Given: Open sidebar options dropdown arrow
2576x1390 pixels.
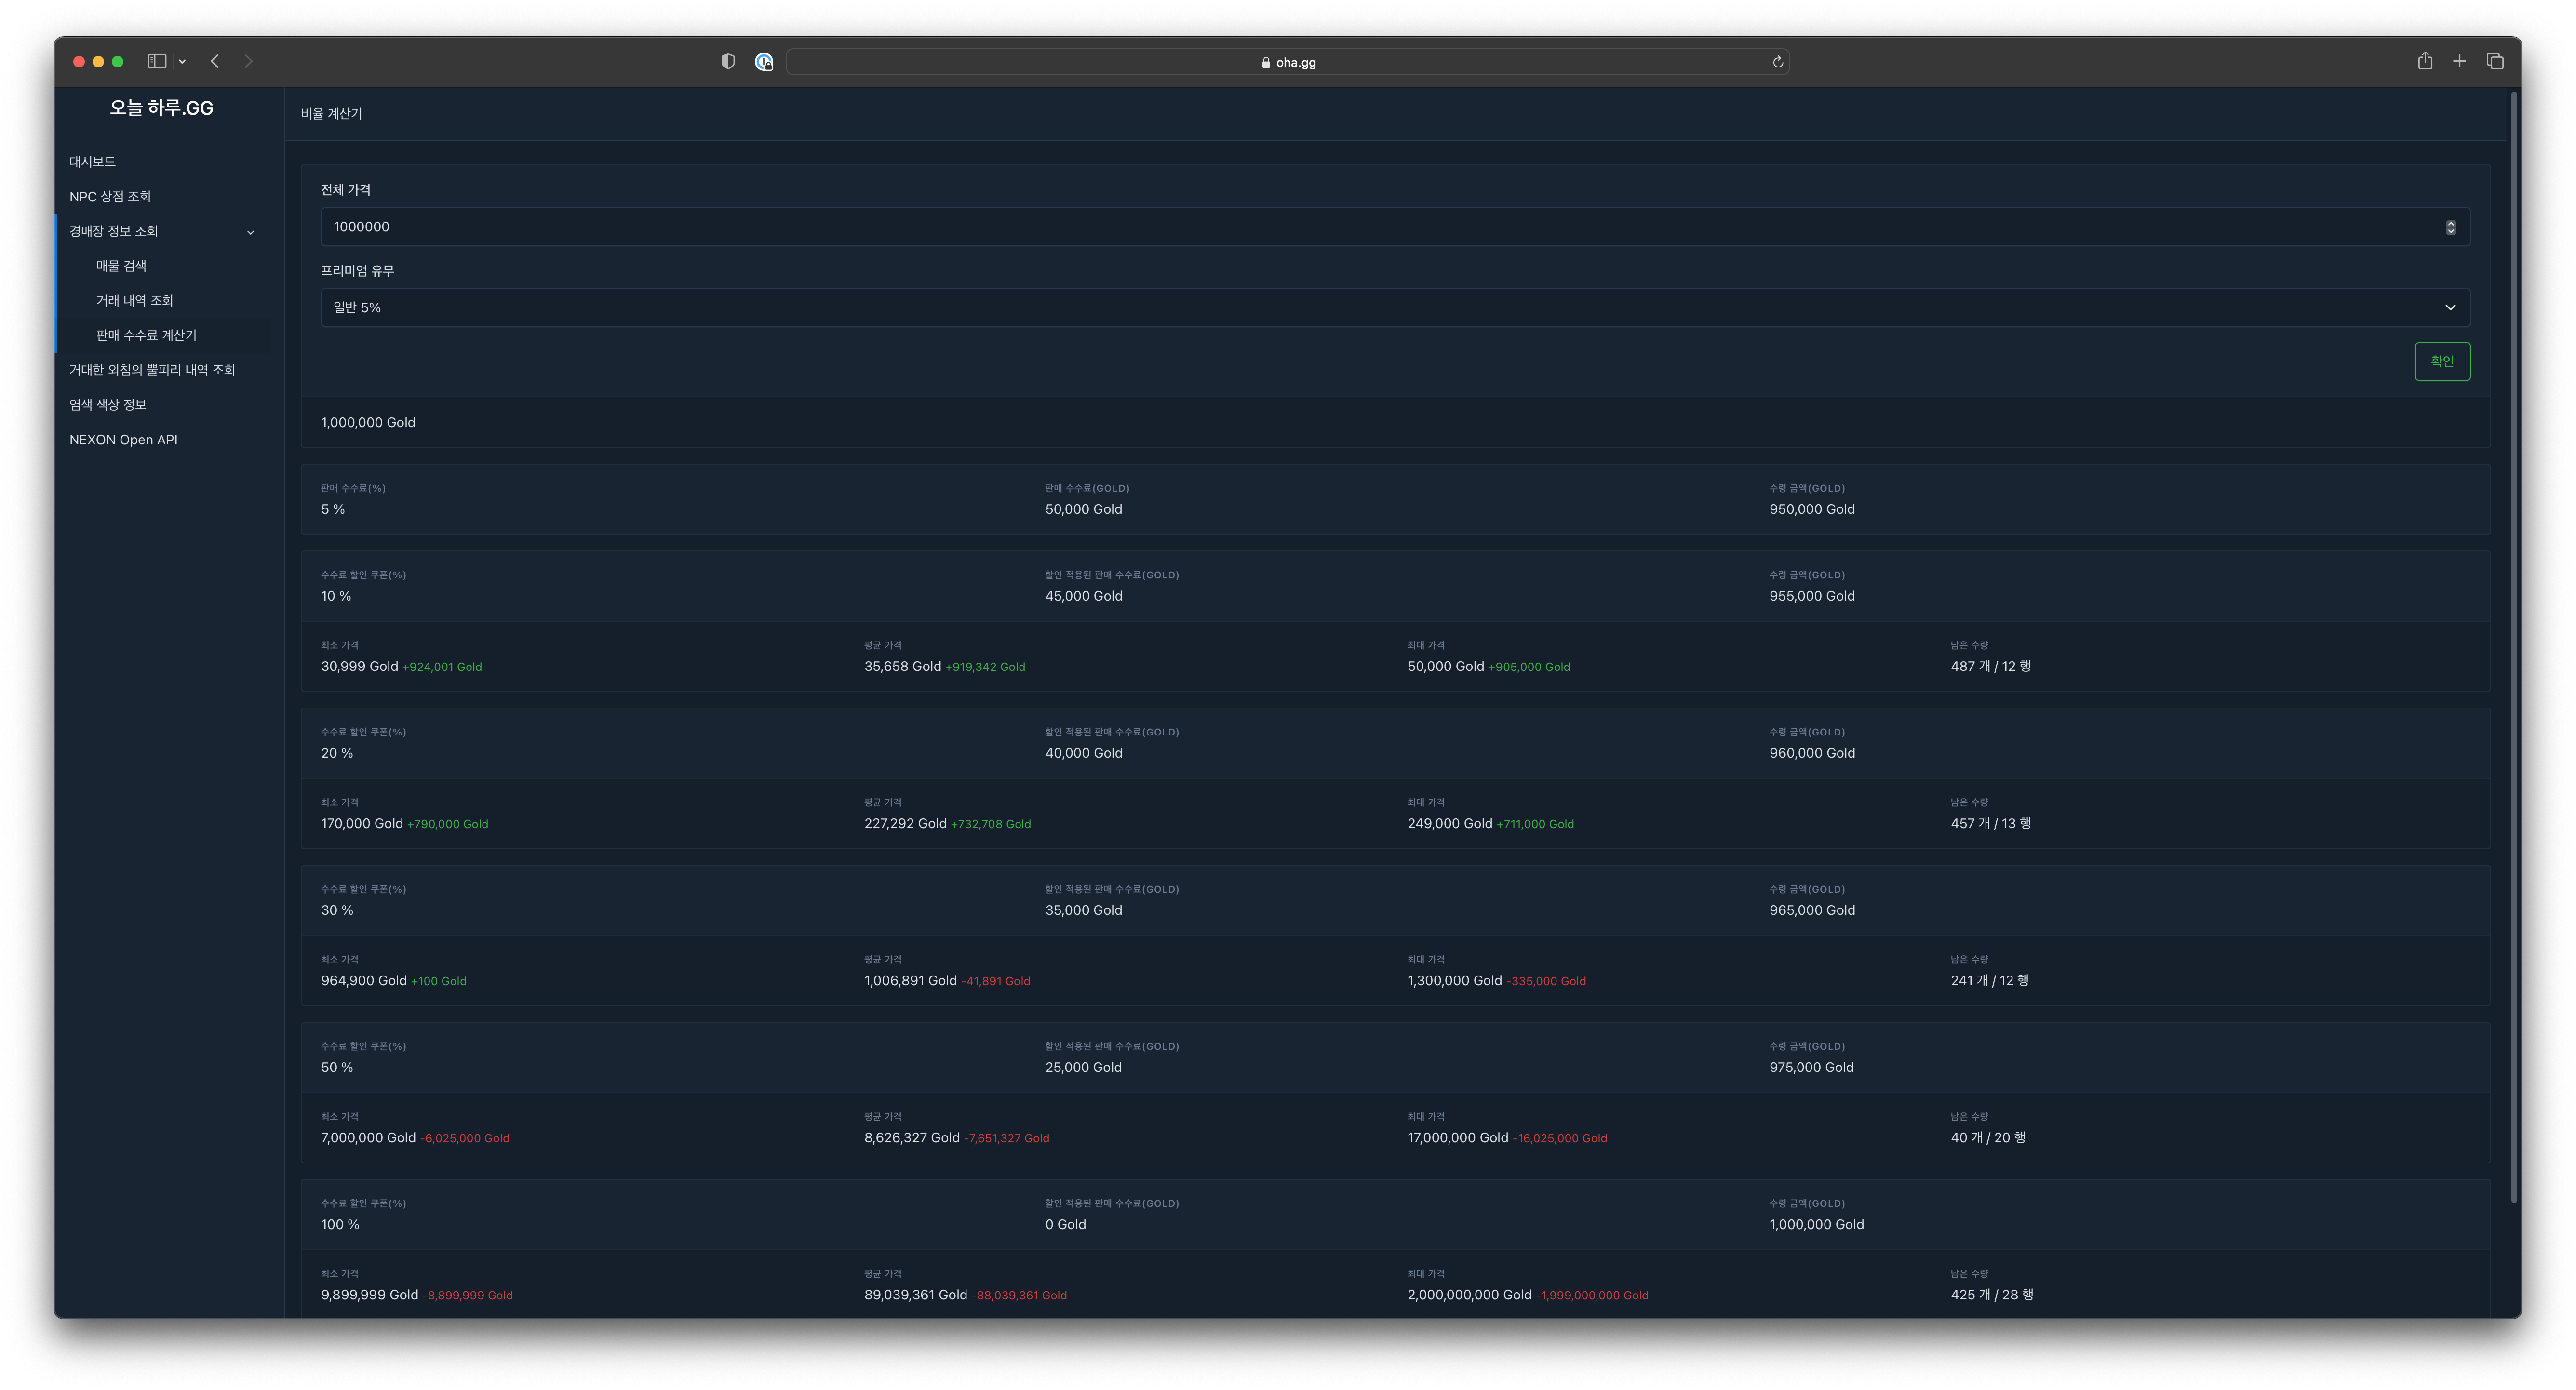Looking at the screenshot, I should (x=182, y=62).
